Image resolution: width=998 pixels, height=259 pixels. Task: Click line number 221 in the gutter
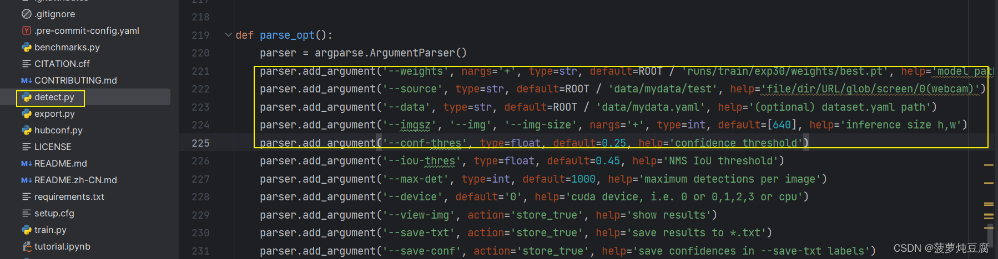[200, 71]
